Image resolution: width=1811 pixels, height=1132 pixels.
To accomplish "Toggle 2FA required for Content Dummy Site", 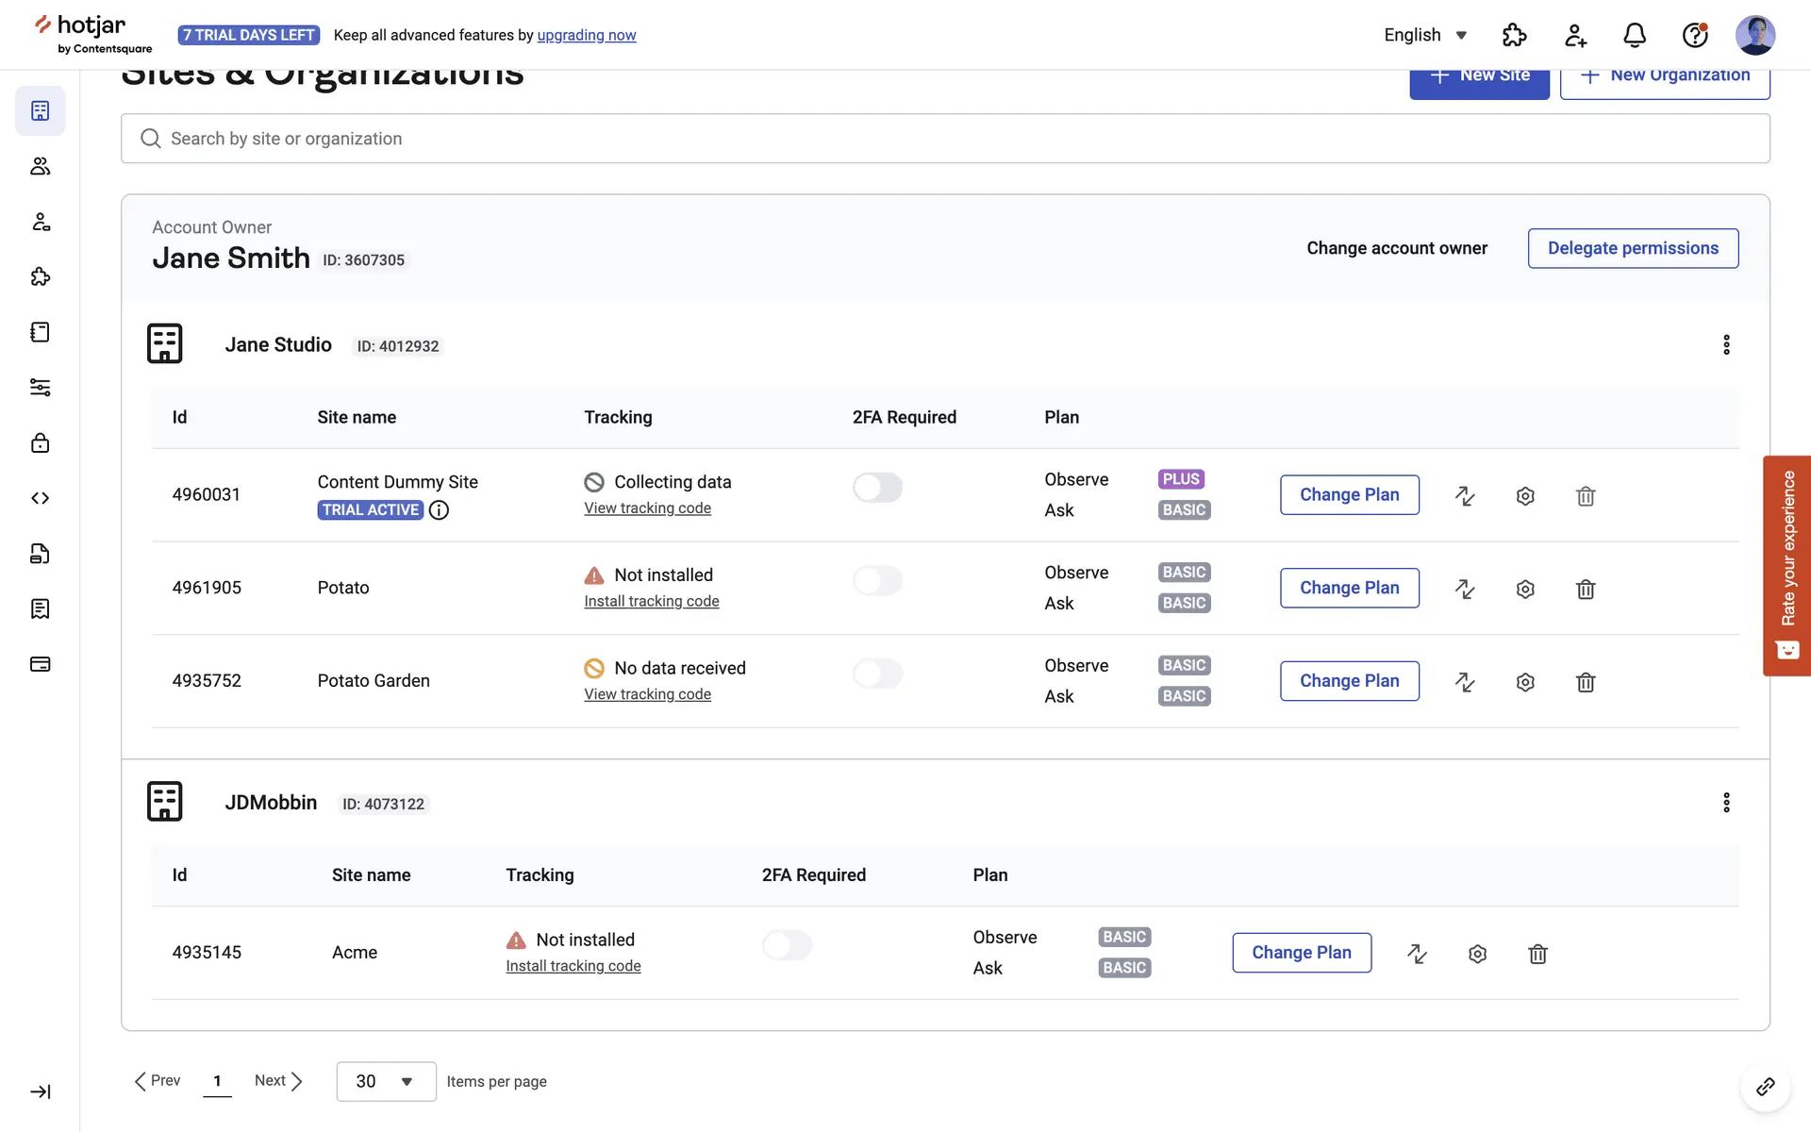I will 877,488.
